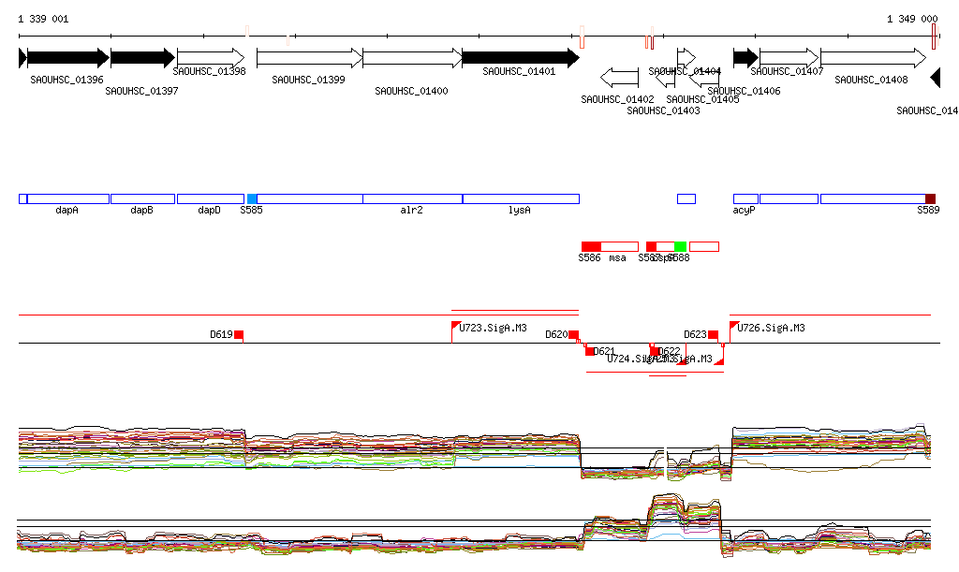The width and height of the screenshot is (959, 572).
Task: Click the U726.SigA.M3 promoter flag
Action: (x=734, y=326)
